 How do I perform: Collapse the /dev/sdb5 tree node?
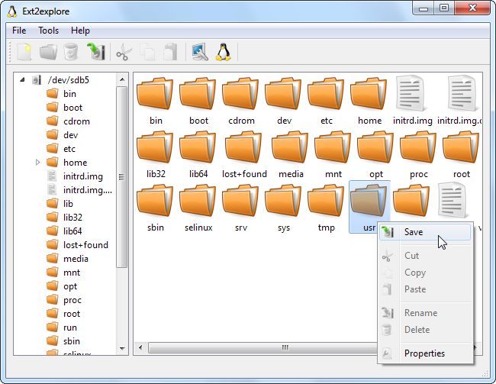click(x=22, y=79)
